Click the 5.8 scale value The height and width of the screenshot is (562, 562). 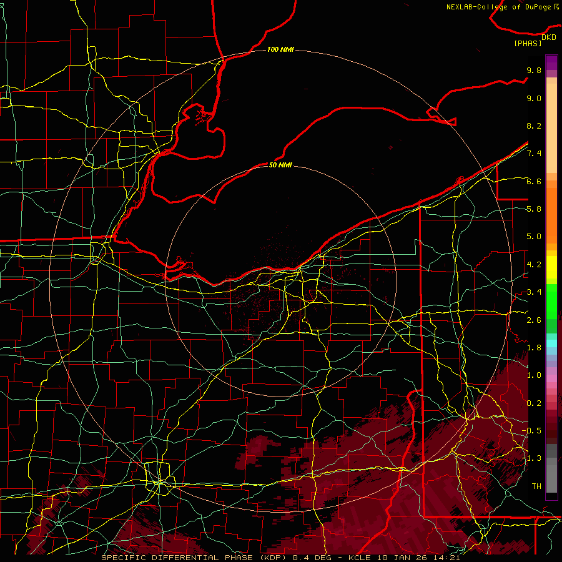click(x=534, y=209)
